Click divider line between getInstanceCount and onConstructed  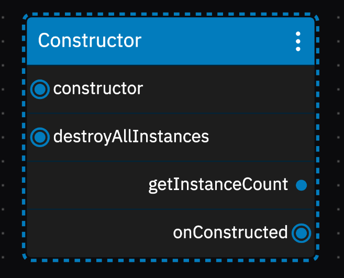[x=171, y=209]
